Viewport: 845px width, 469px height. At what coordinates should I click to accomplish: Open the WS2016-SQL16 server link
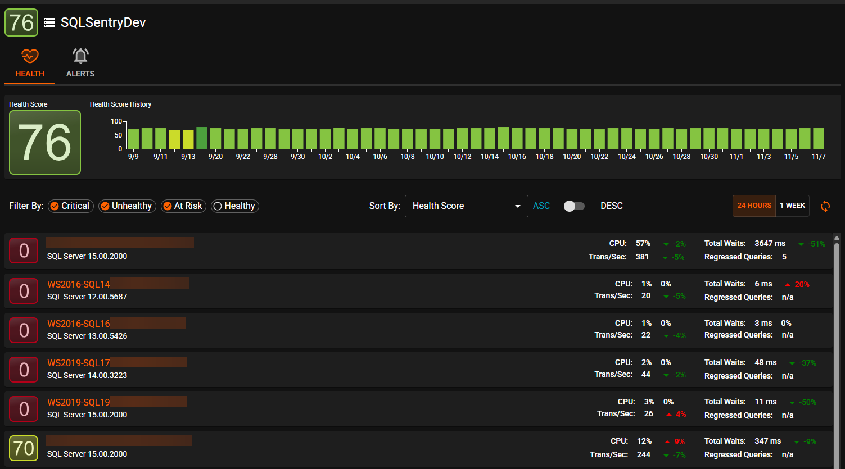(x=79, y=324)
